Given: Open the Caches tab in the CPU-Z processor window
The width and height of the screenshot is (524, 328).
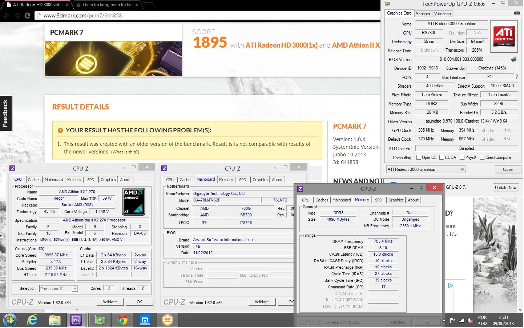Looking at the screenshot, I should 34,180.
